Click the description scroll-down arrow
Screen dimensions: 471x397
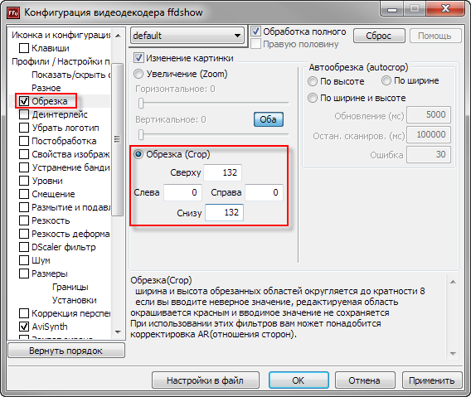pyautogui.click(x=453, y=353)
